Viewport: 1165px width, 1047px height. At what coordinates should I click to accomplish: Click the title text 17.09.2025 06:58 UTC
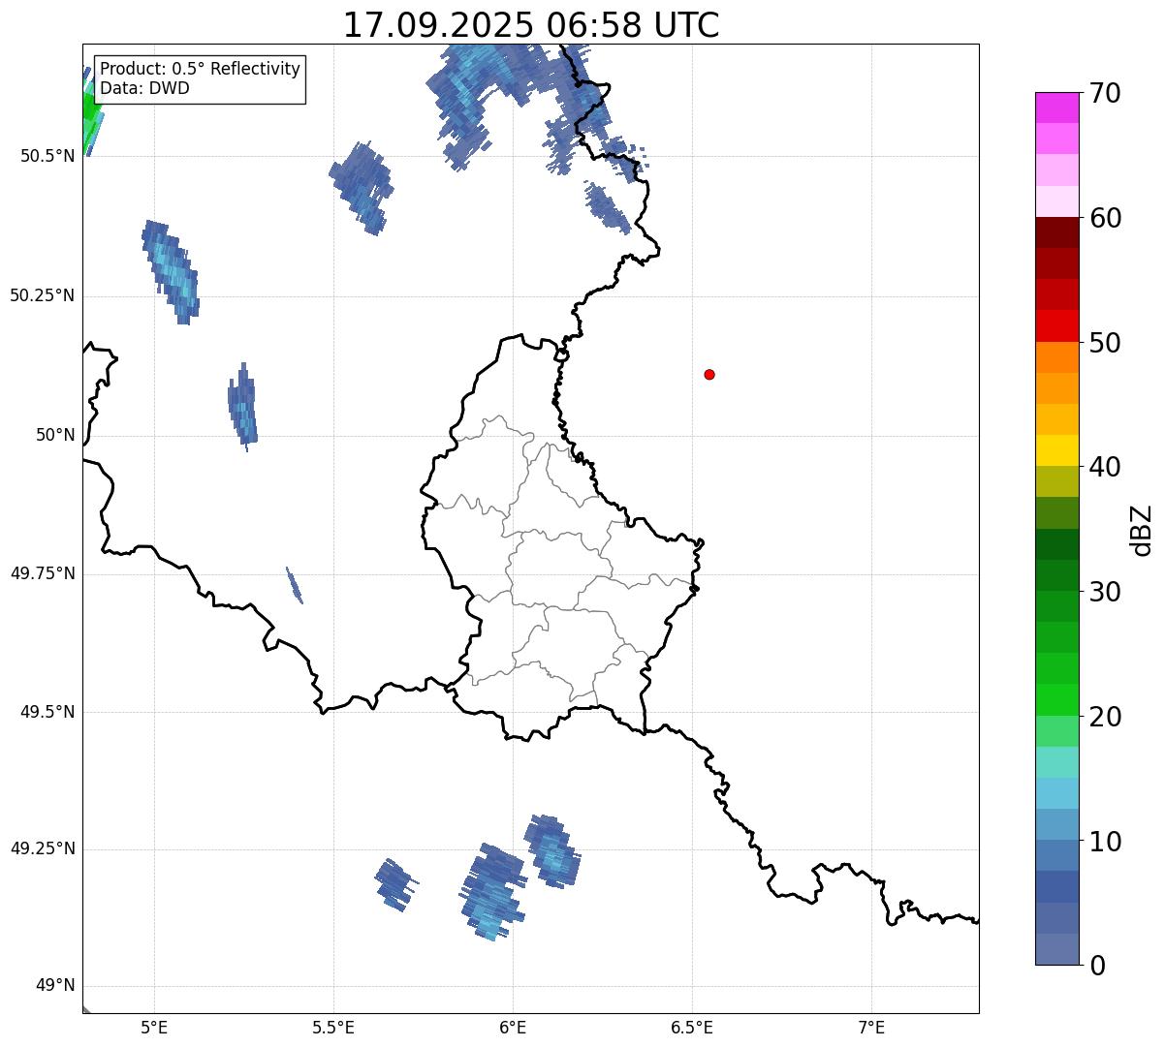(x=531, y=25)
